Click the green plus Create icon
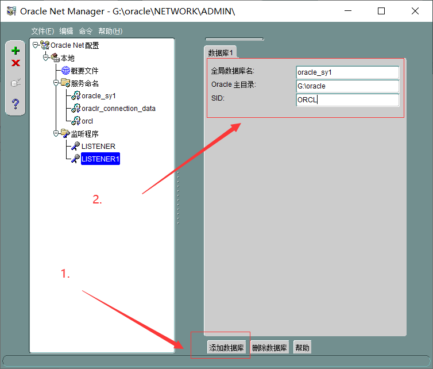This screenshot has height=369, width=433. click(16, 51)
